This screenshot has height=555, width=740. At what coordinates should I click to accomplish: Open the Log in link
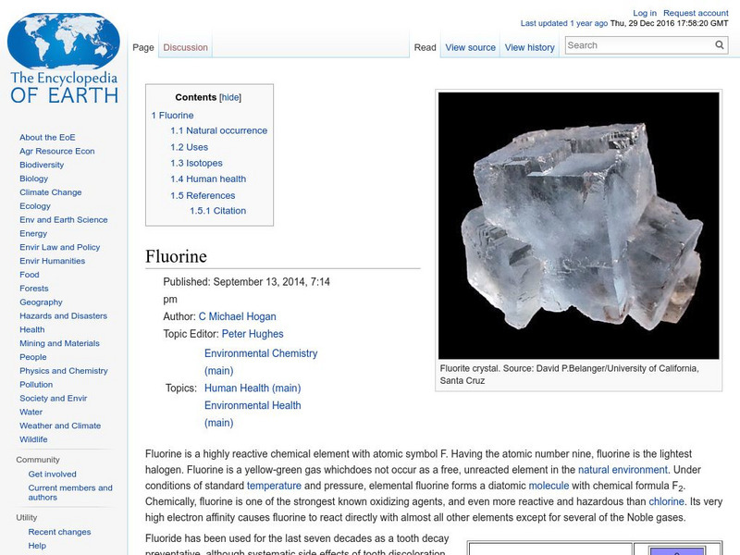pos(645,14)
